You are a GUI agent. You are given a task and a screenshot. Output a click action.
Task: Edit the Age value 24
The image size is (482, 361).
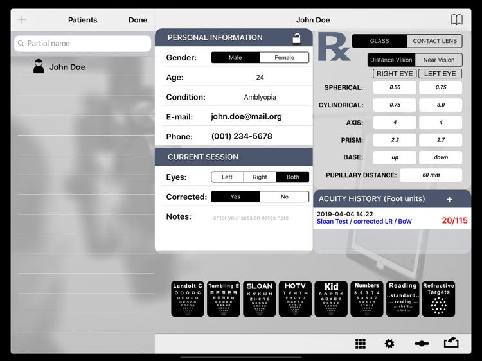tap(260, 77)
